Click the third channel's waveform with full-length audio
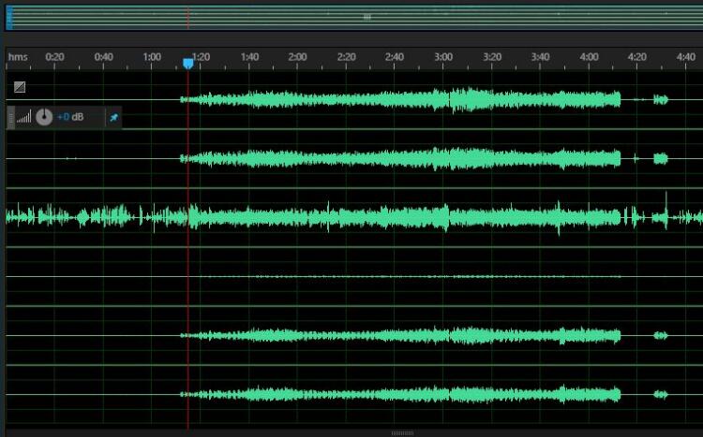703x437 pixels. (375, 217)
